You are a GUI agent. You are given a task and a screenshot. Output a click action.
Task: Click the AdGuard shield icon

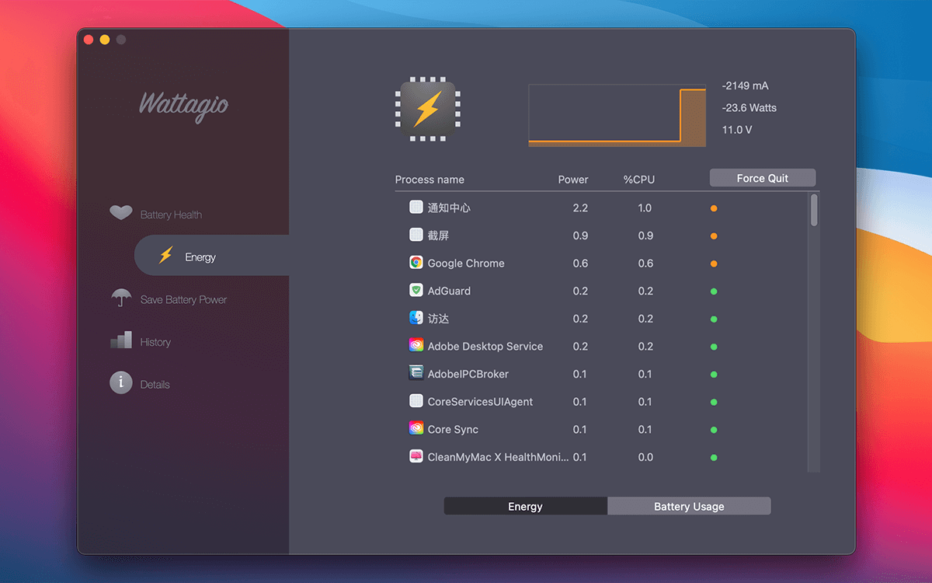click(416, 291)
